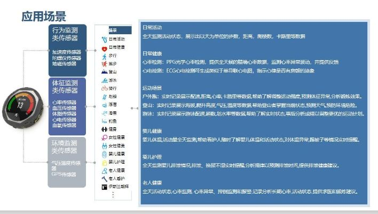The height and width of the screenshot is (214, 378).
Task: Click the 健身 dumbbell icon
Action: pyautogui.click(x=104, y=129)
